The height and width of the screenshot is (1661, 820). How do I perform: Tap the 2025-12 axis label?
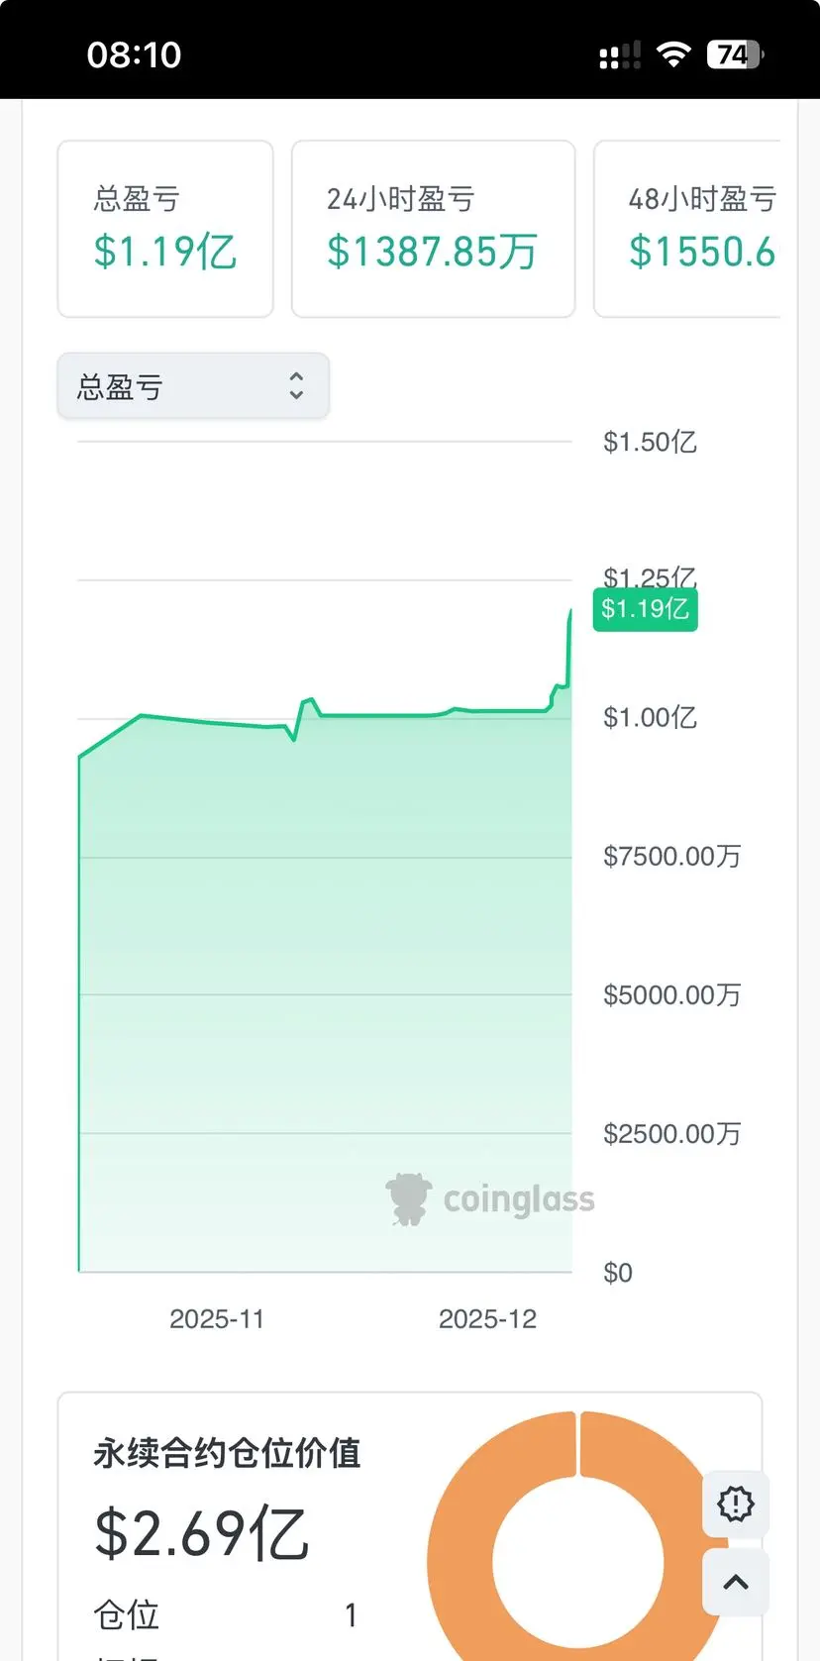click(487, 1319)
